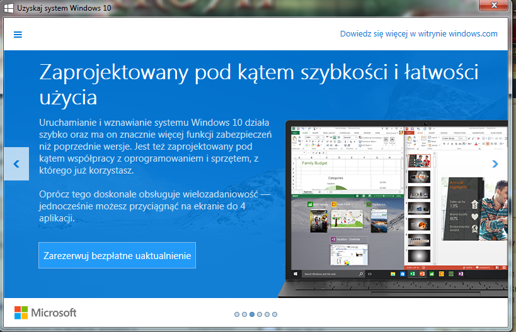Click Zarezerwuj bezpłatne uaktualnienie button
Image resolution: width=516 pixels, height=332 pixels.
tap(117, 255)
